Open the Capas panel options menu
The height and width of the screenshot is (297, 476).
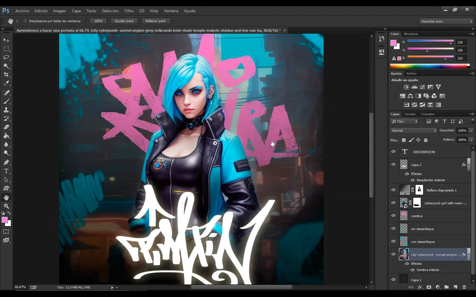pyautogui.click(x=472, y=114)
